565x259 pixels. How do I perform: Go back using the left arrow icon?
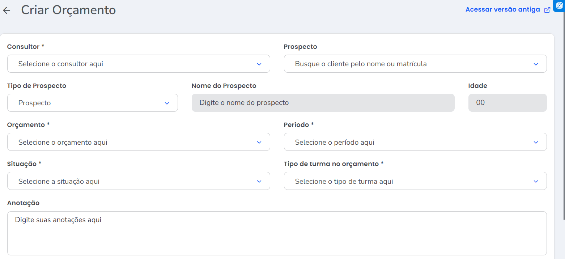7,10
